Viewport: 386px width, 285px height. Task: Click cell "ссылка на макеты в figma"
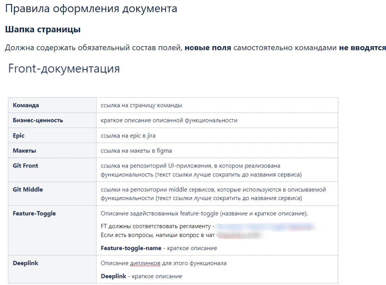point(217,150)
